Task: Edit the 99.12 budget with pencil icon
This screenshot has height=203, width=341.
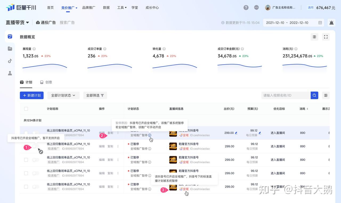Action: (x=260, y=133)
